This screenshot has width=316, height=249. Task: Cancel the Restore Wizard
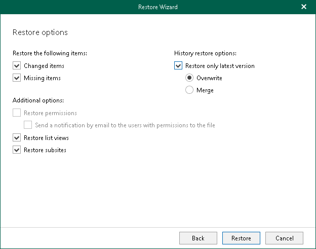coord(284,238)
